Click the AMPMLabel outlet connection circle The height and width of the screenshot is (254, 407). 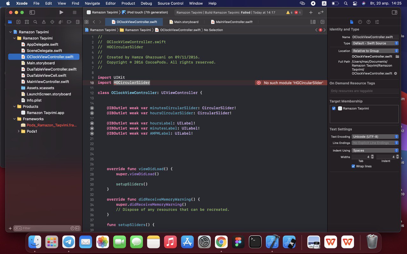(x=92, y=133)
